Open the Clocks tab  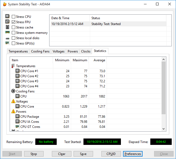86,51
